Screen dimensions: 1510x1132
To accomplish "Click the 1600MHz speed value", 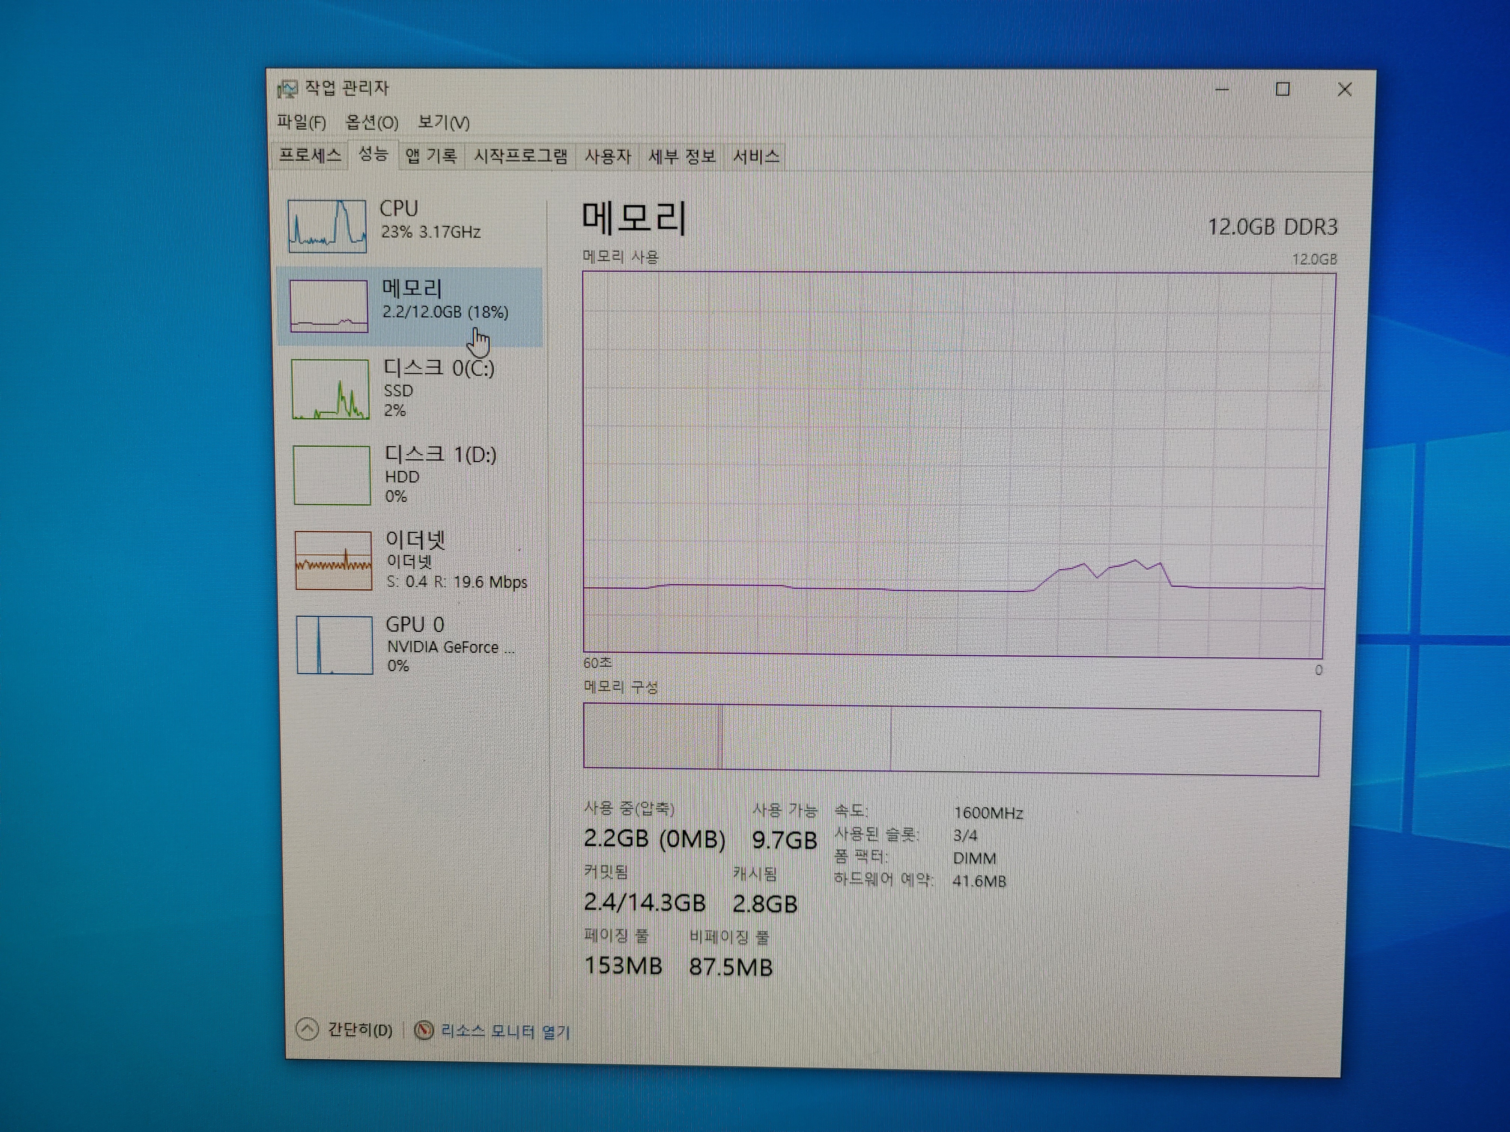I will coord(988,813).
